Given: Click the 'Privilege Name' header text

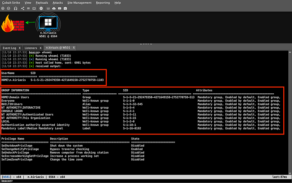Looking at the screenshot, I should click(13, 139).
